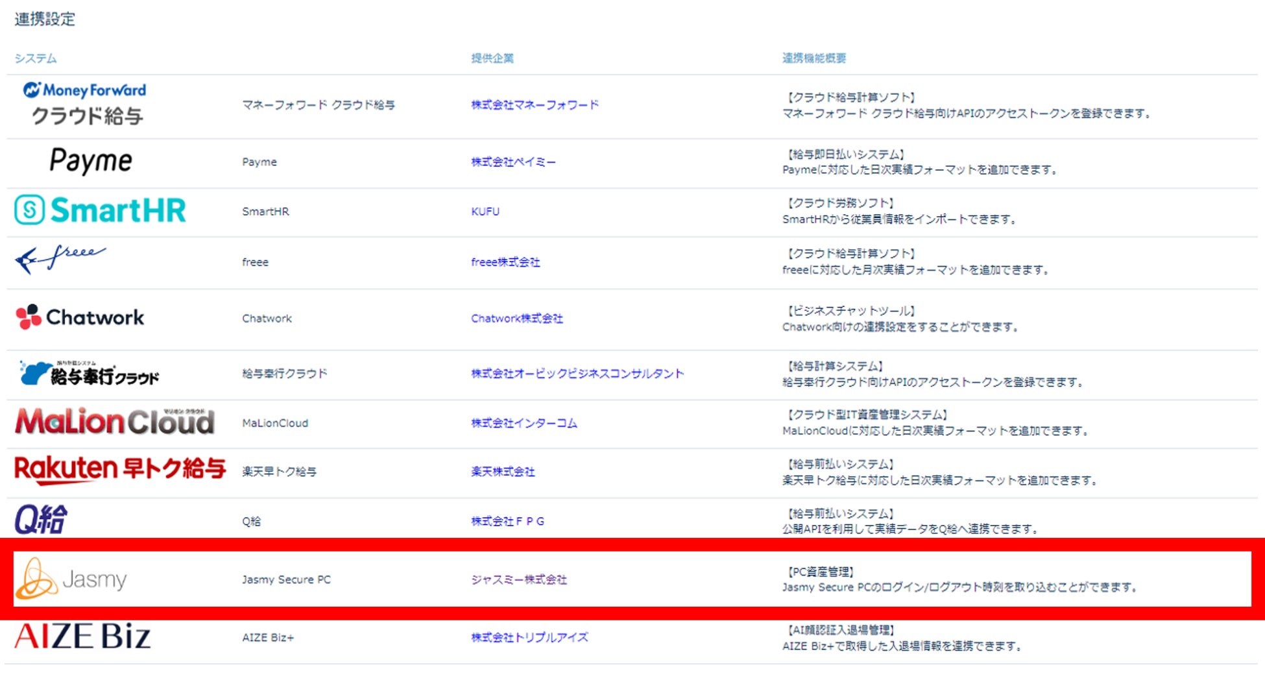Select the Q給 logo
Viewport: 1265px width, 680px height.
pos(41,519)
